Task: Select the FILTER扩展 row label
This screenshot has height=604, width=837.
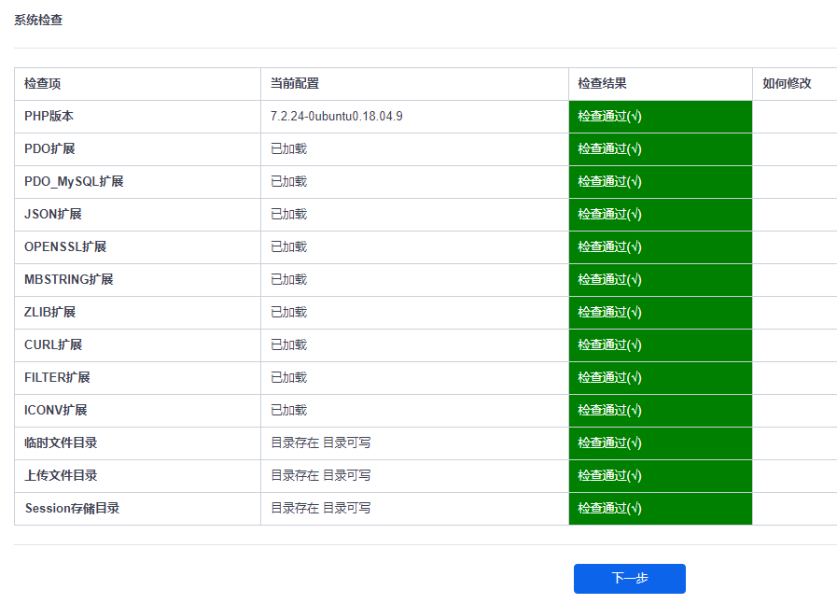Action: pyautogui.click(x=57, y=377)
